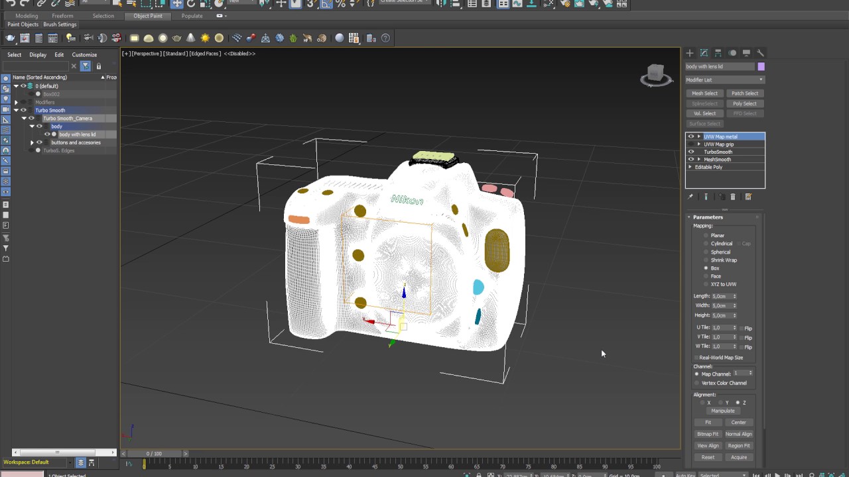Open the Modify command panel tab

tap(704, 53)
